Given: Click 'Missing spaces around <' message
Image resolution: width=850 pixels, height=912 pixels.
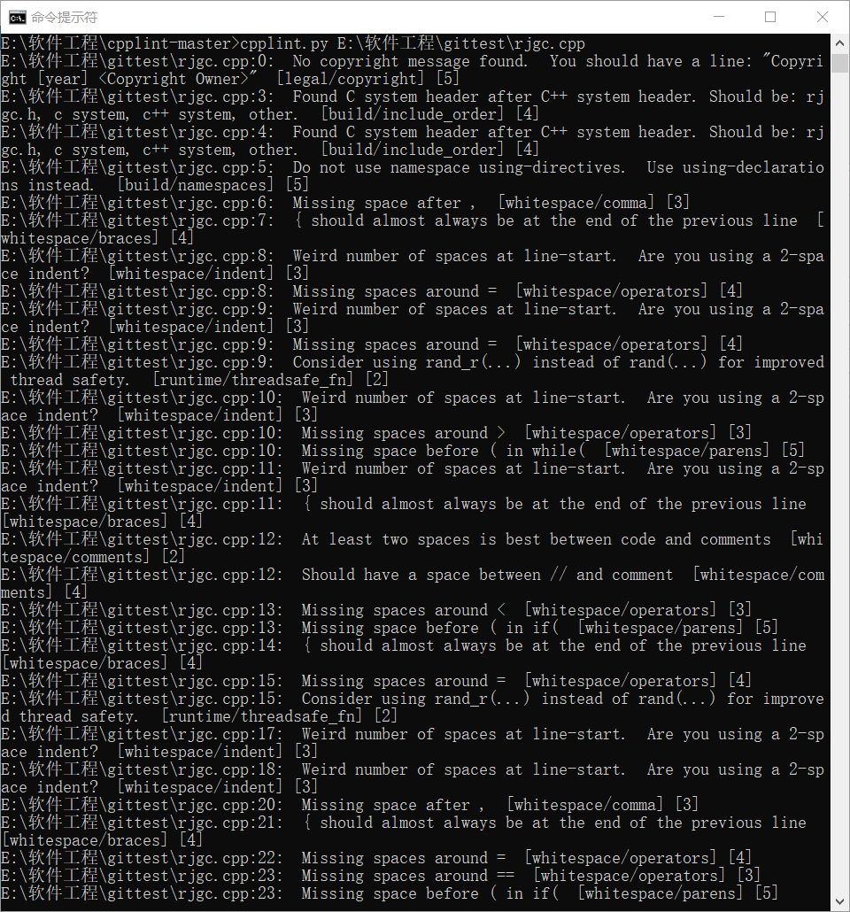Looking at the screenshot, I should (403, 609).
